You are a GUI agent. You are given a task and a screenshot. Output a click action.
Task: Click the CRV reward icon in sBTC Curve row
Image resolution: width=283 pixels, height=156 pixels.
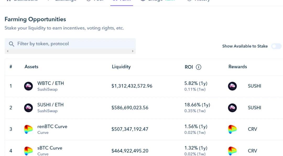point(232,151)
